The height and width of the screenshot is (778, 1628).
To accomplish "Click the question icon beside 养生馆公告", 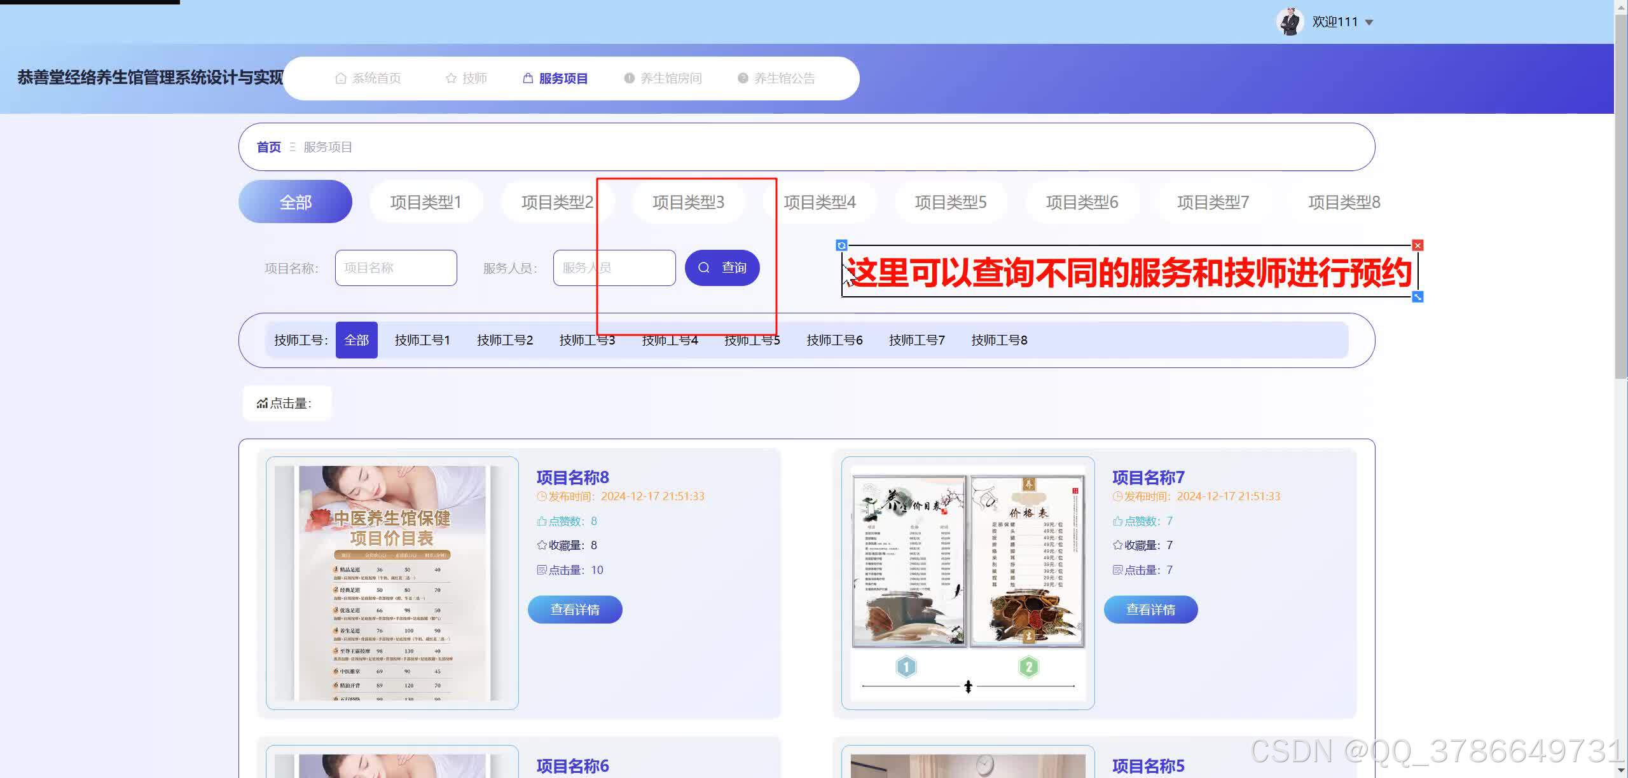I will (743, 78).
